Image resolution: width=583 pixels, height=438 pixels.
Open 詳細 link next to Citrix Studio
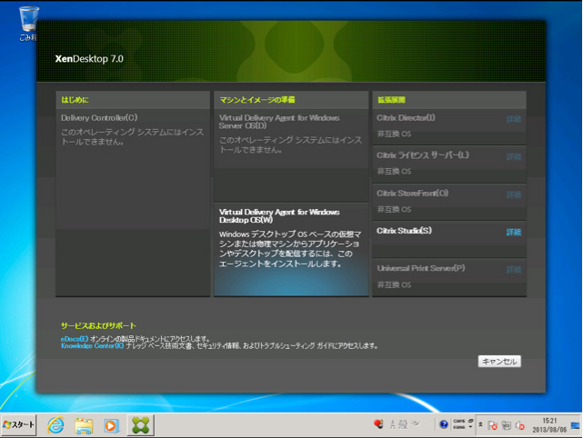tap(514, 233)
